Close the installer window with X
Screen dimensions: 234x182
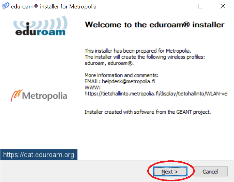pyautogui.click(x=223, y=6)
